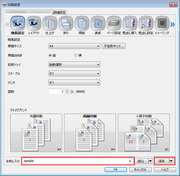The width and height of the screenshot is (180, 176).
Task: Click the キャンセル button
Action: point(140,170)
